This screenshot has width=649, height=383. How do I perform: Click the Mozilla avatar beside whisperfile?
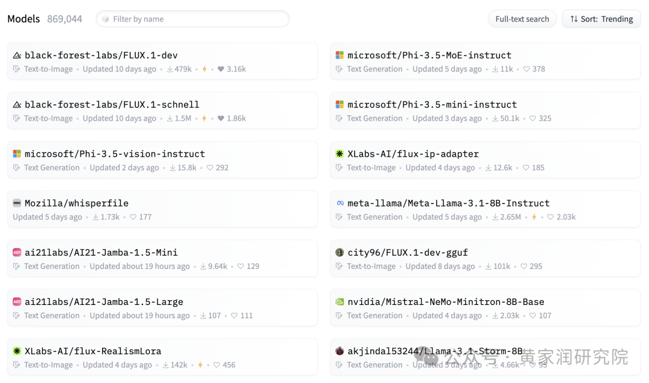[x=17, y=203]
